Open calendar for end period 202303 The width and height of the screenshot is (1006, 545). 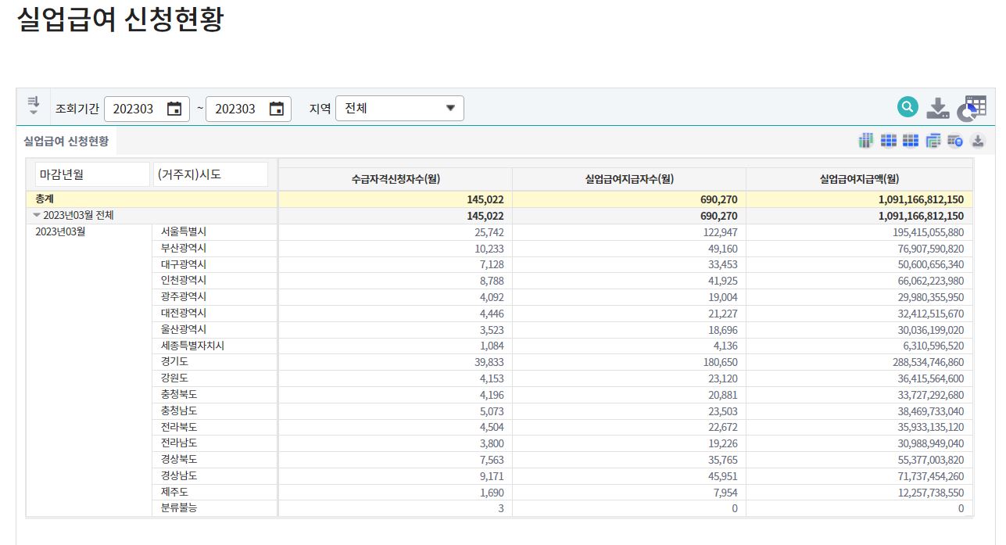276,109
